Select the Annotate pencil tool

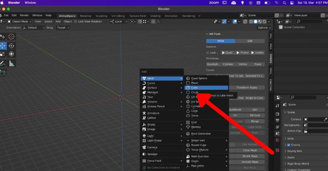coord(3,63)
